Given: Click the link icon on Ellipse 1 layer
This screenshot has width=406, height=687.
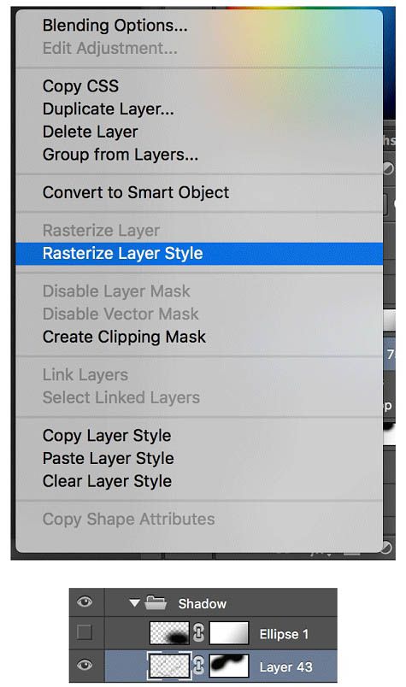Looking at the screenshot, I should 198,633.
